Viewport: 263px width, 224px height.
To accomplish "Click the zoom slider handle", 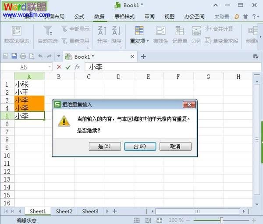I will click(221, 220).
